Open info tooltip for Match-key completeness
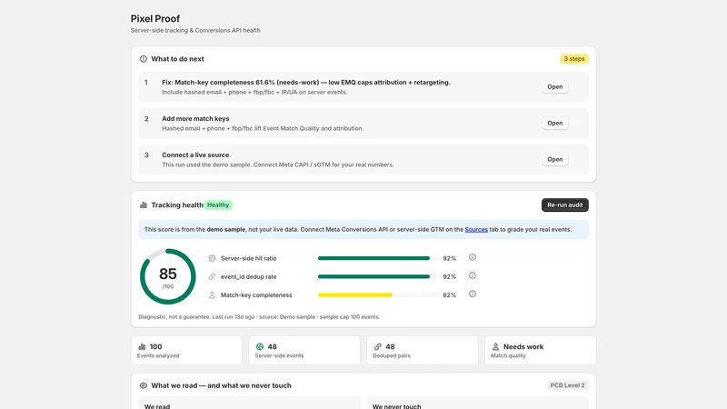727x409 pixels. pos(472,294)
